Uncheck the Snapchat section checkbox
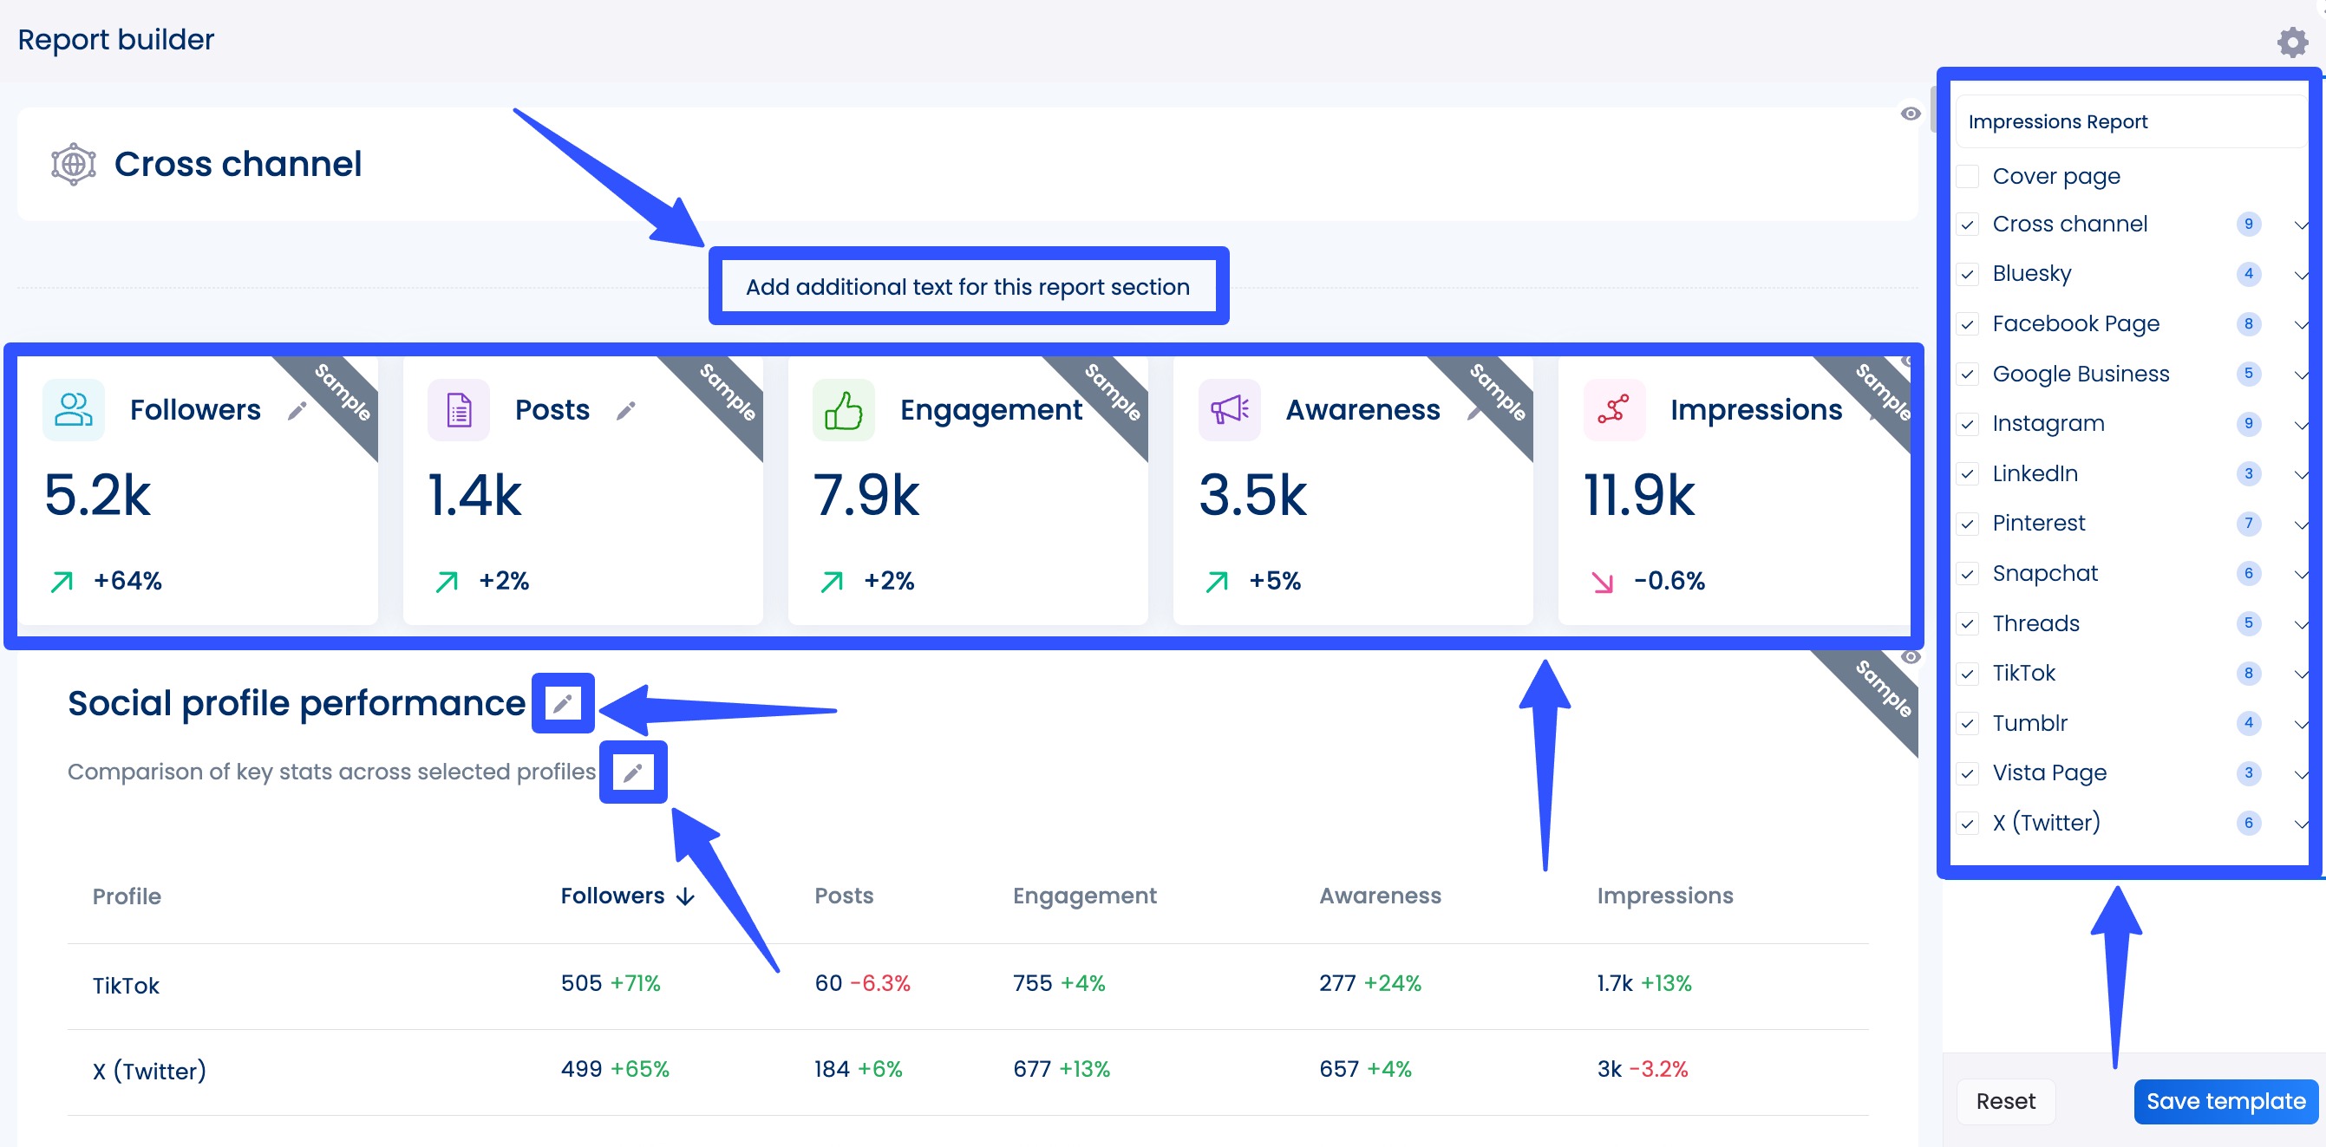 coord(1968,573)
